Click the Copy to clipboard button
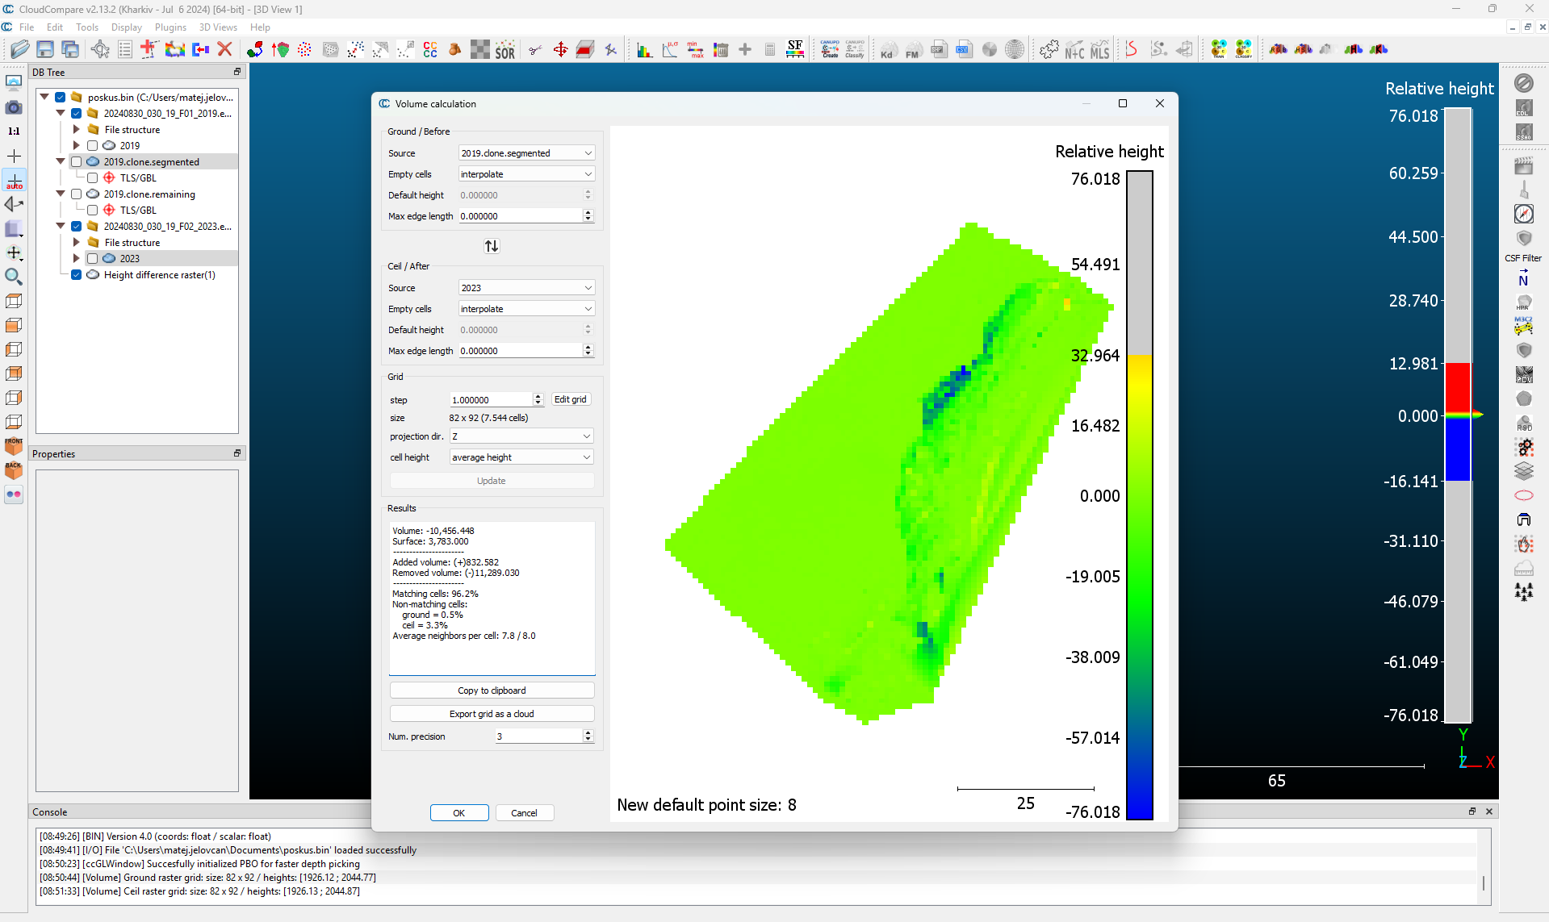 [x=492, y=690]
